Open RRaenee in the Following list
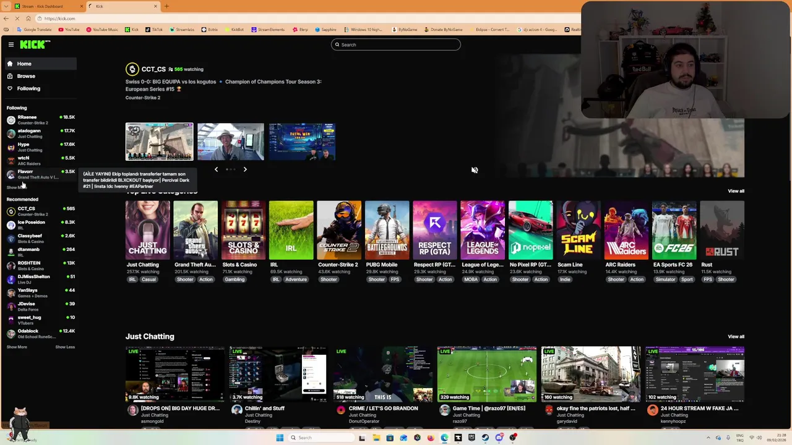The image size is (792, 445). tap(40, 120)
